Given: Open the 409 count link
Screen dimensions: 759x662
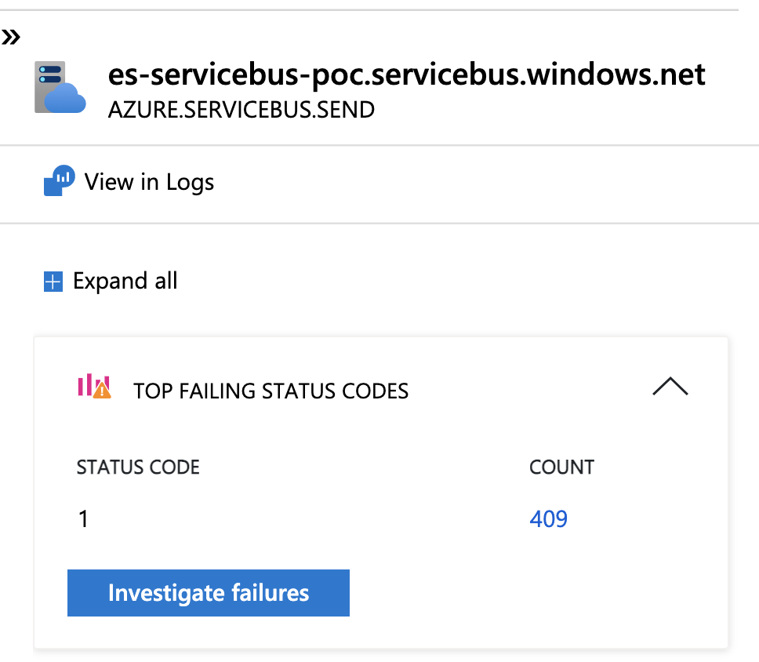Looking at the screenshot, I should (x=548, y=518).
